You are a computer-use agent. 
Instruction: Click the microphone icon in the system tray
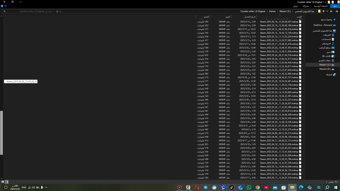point(42,187)
